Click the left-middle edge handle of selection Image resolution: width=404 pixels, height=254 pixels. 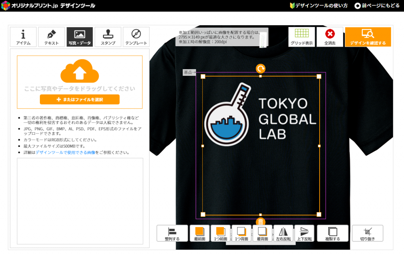[x=202, y=146]
